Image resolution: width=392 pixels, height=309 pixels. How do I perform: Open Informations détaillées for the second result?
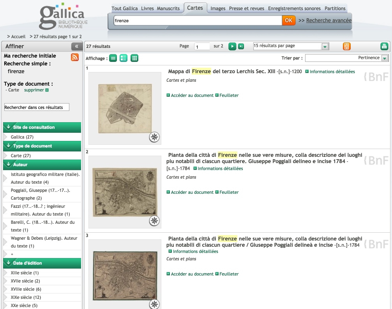click(x=218, y=169)
